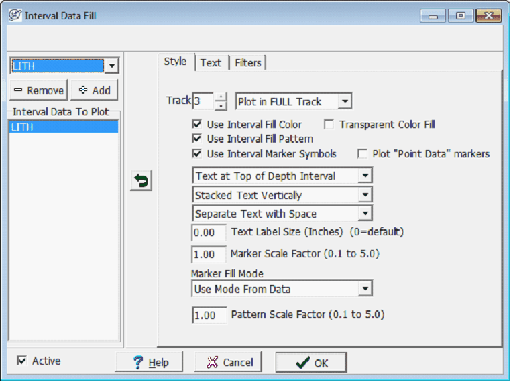Enable Transparent Color Fill checkbox
This screenshot has width=511, height=382.
[329, 125]
